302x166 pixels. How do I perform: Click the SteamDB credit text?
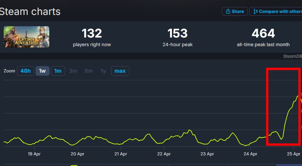point(292,56)
